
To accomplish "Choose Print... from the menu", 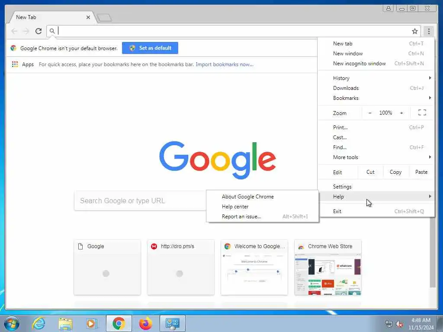I will (376, 128).
